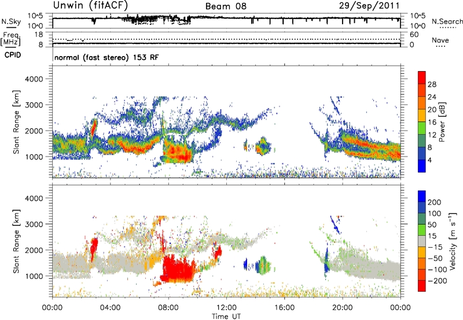This screenshot has height=320, width=463.
Task: Click the grey segment of Velocity colorbar
Action: pyautogui.click(x=422, y=241)
